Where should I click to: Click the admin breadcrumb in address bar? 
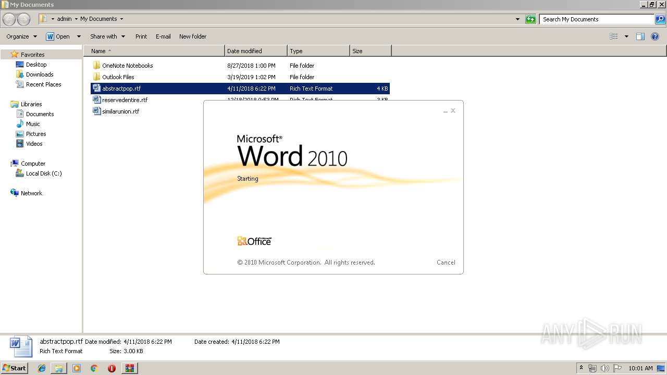tap(64, 19)
